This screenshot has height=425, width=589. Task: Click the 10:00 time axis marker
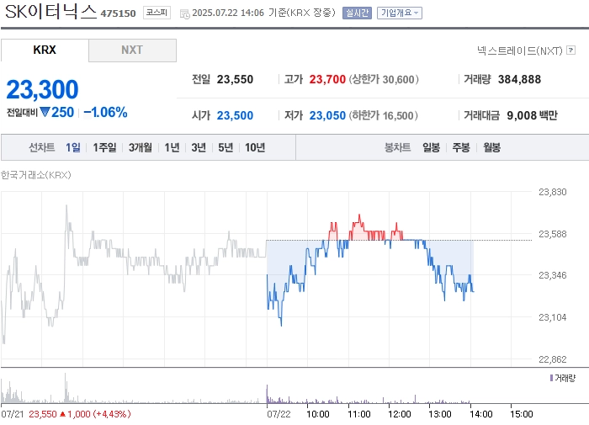click(318, 414)
